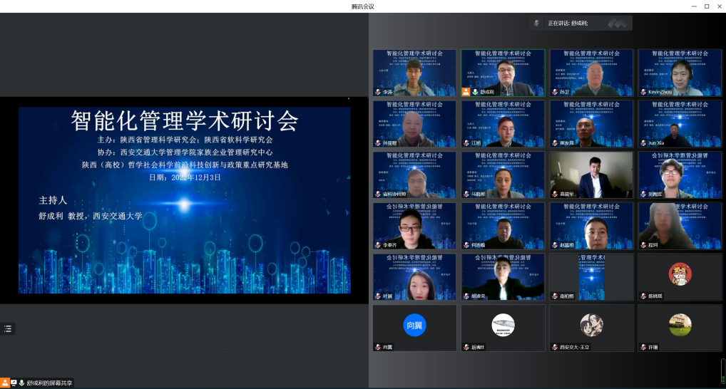Click the speaker avatar in the speaking bar
Viewport: 726px width, 389px height.
538,24
